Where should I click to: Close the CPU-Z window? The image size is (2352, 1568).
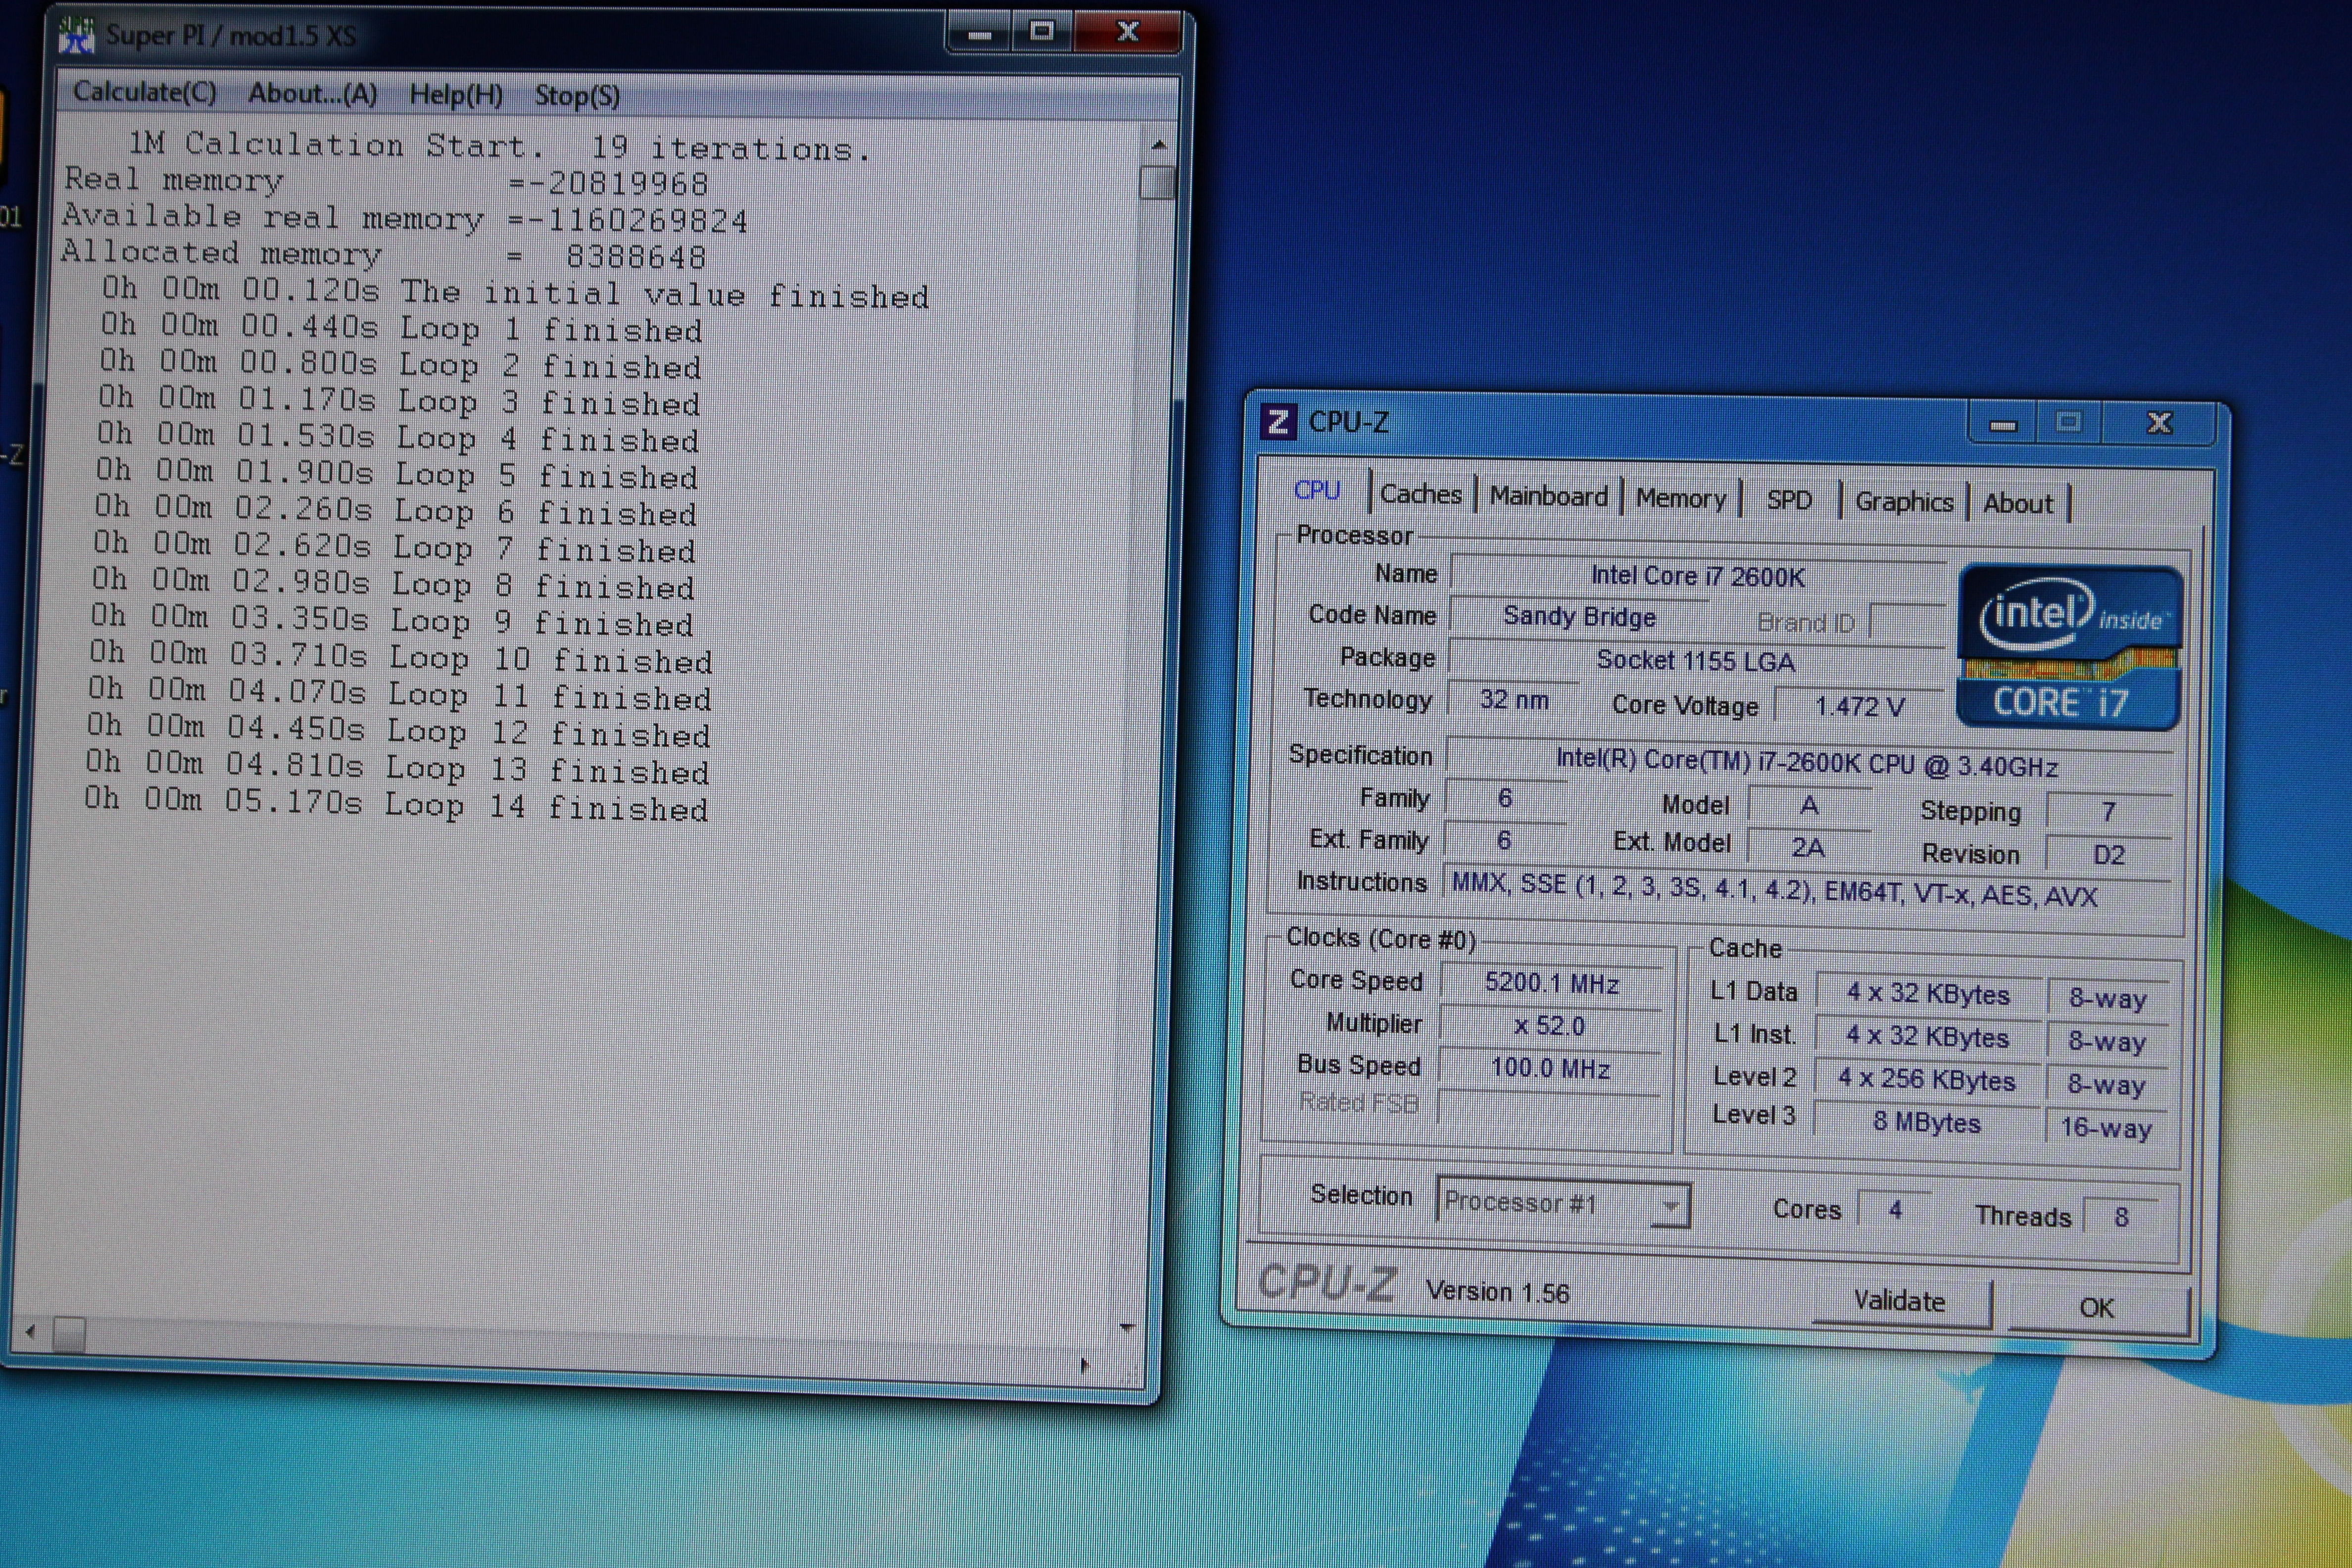coord(2159,424)
